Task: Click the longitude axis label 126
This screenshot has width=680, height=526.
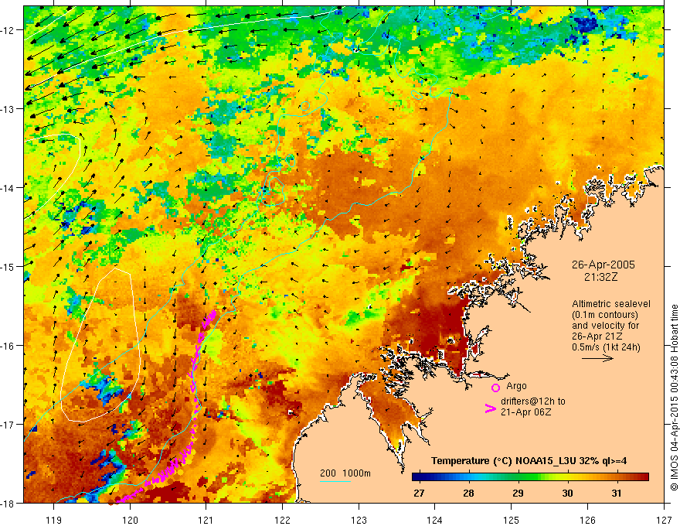Action: (587, 520)
